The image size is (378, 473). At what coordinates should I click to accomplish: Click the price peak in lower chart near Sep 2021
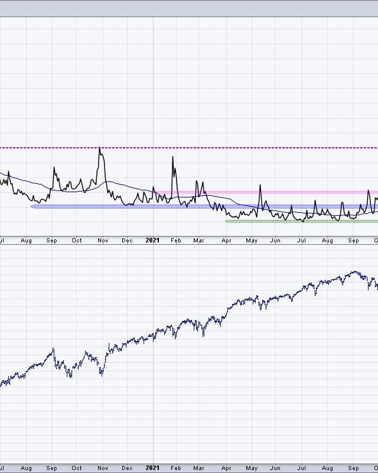coord(354,271)
